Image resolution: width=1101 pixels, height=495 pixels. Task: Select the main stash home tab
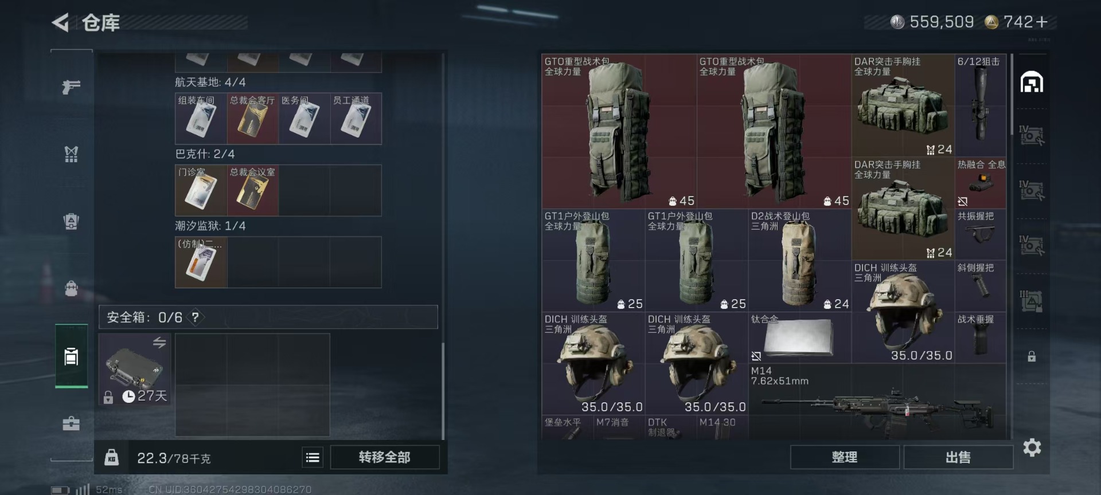[1032, 82]
